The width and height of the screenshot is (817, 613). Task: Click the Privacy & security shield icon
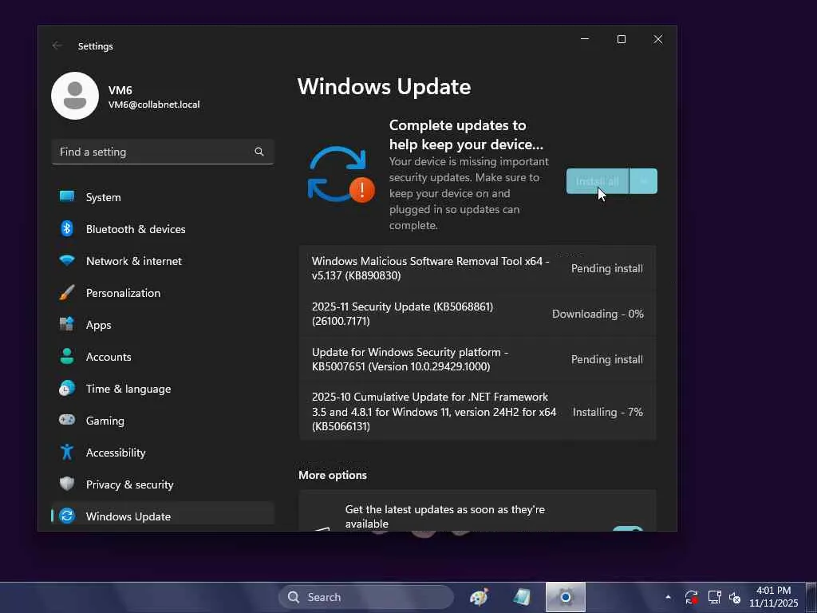(67, 484)
